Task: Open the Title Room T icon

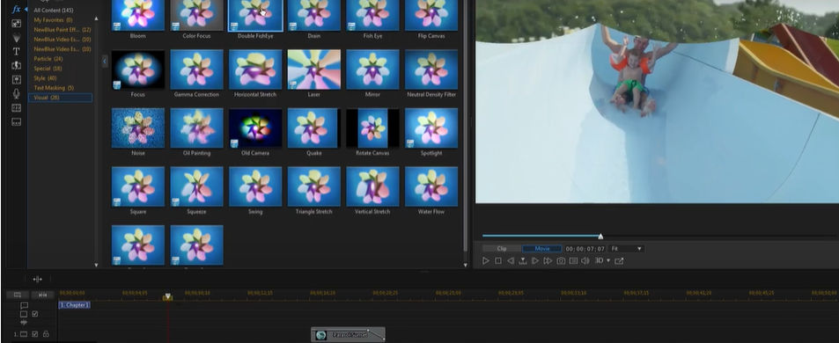Action: click(16, 51)
